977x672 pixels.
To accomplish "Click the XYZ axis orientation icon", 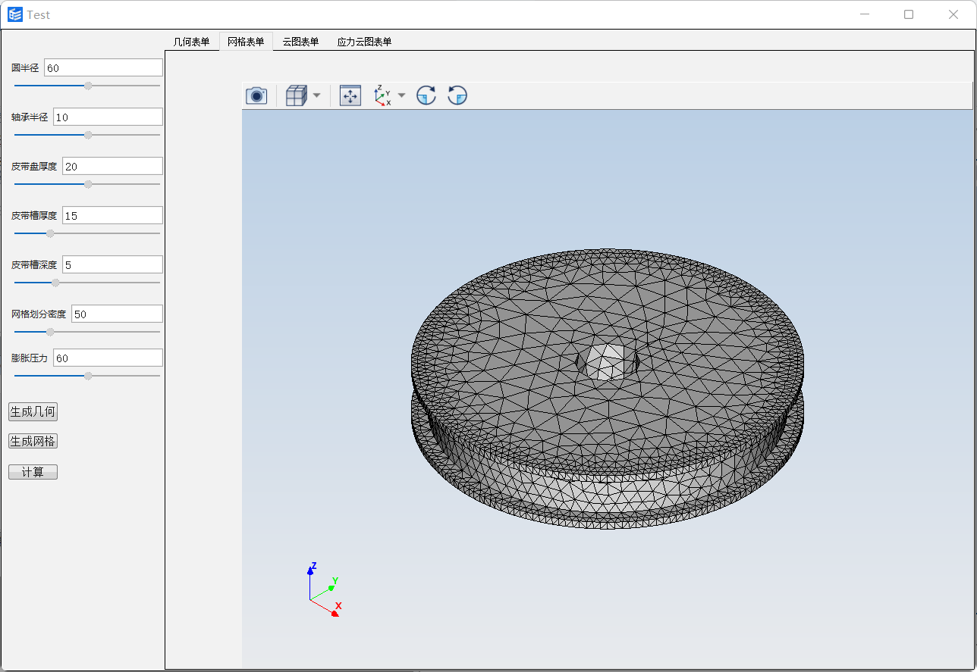I will [x=383, y=95].
